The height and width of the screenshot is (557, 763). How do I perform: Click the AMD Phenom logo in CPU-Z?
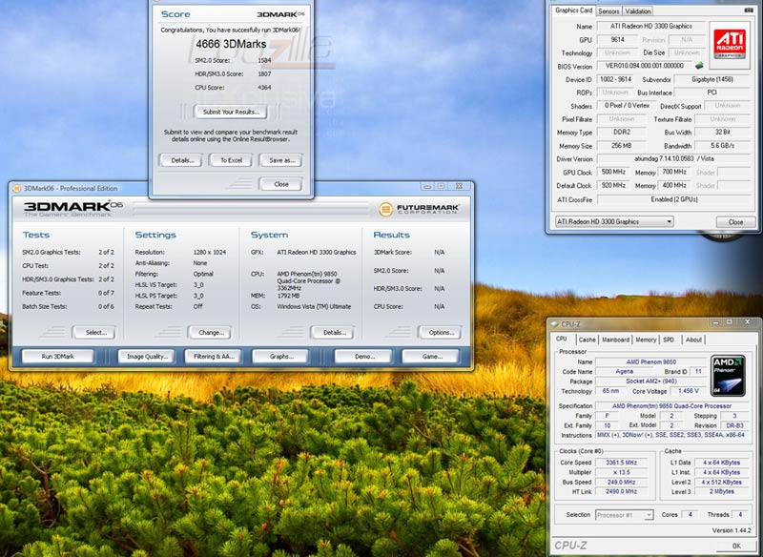pos(729,375)
